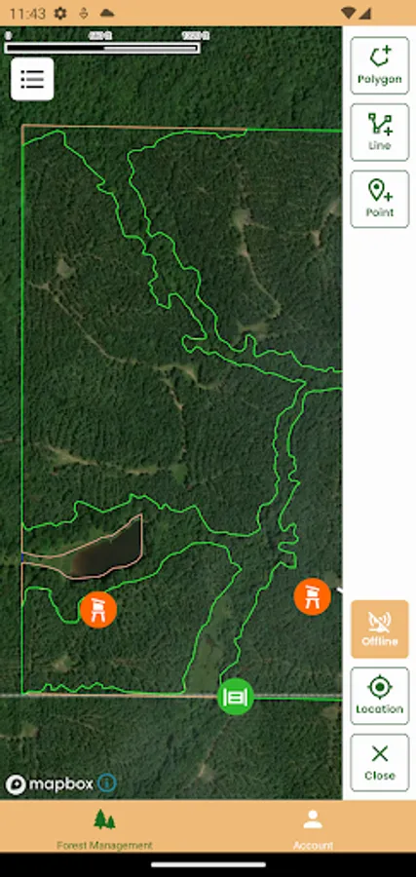The height and width of the screenshot is (877, 416).
Task: Tap the right orange deer stand marker
Action: click(312, 596)
